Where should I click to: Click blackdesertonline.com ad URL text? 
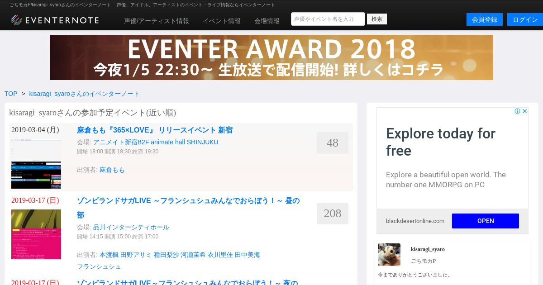click(415, 221)
